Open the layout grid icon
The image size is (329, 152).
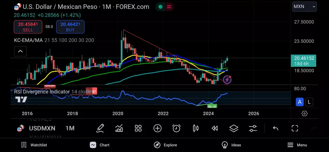pyautogui.click(x=138, y=128)
